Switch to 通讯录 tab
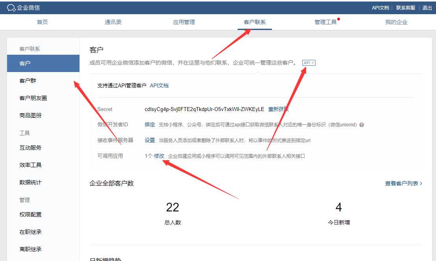436x261 pixels. 113,22
